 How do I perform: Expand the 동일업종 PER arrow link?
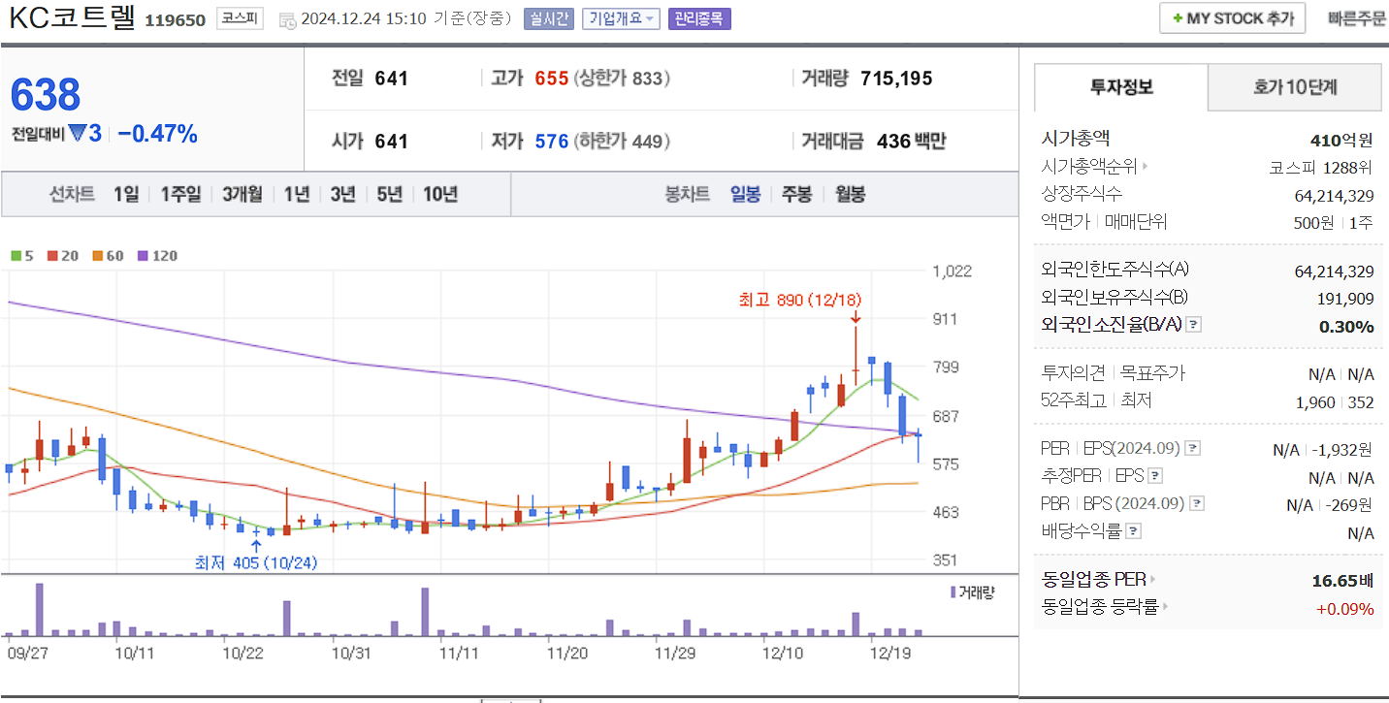pos(1152,580)
